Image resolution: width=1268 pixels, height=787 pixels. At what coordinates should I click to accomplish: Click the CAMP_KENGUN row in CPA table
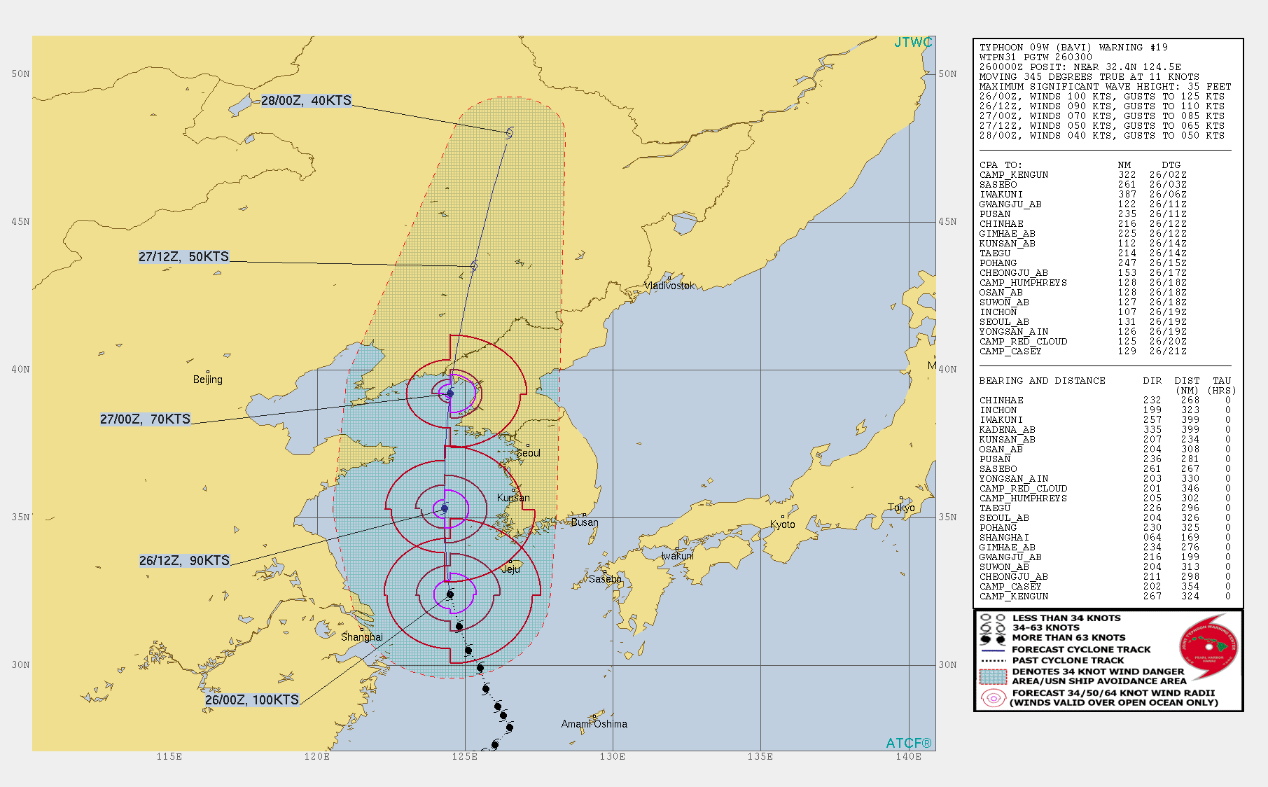[1082, 175]
